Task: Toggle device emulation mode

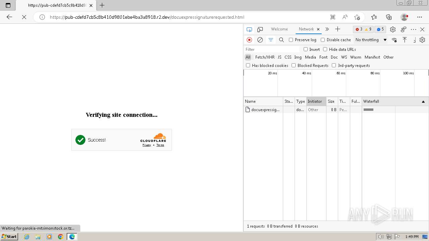Action: [x=260, y=29]
